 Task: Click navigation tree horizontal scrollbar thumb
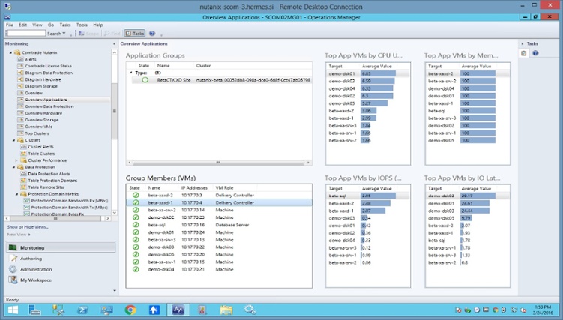55,218
